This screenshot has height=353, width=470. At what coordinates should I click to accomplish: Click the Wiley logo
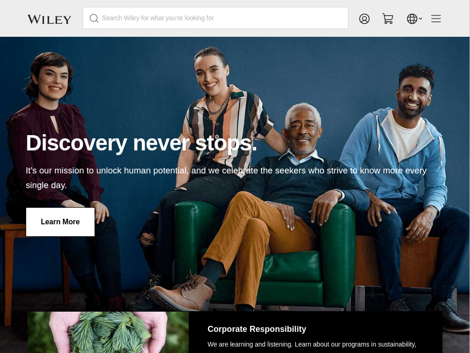pyautogui.click(x=50, y=19)
